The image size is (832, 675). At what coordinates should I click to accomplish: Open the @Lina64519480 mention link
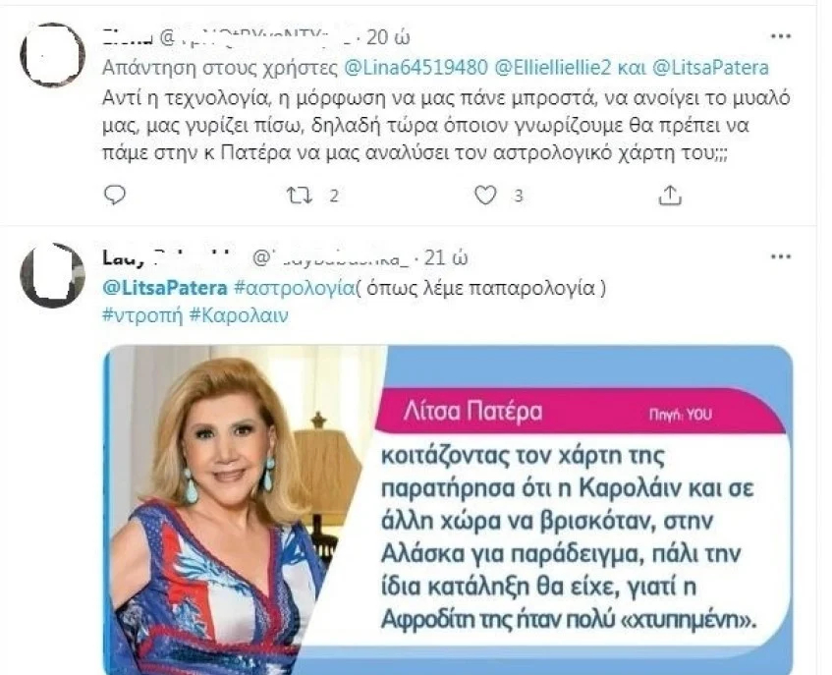click(416, 68)
